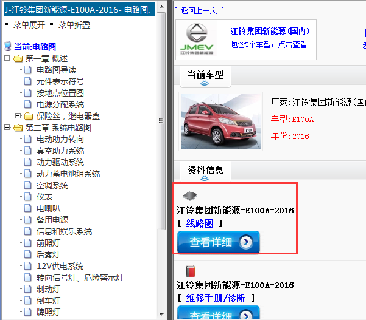Select 倒车灯 entry

point(48,301)
